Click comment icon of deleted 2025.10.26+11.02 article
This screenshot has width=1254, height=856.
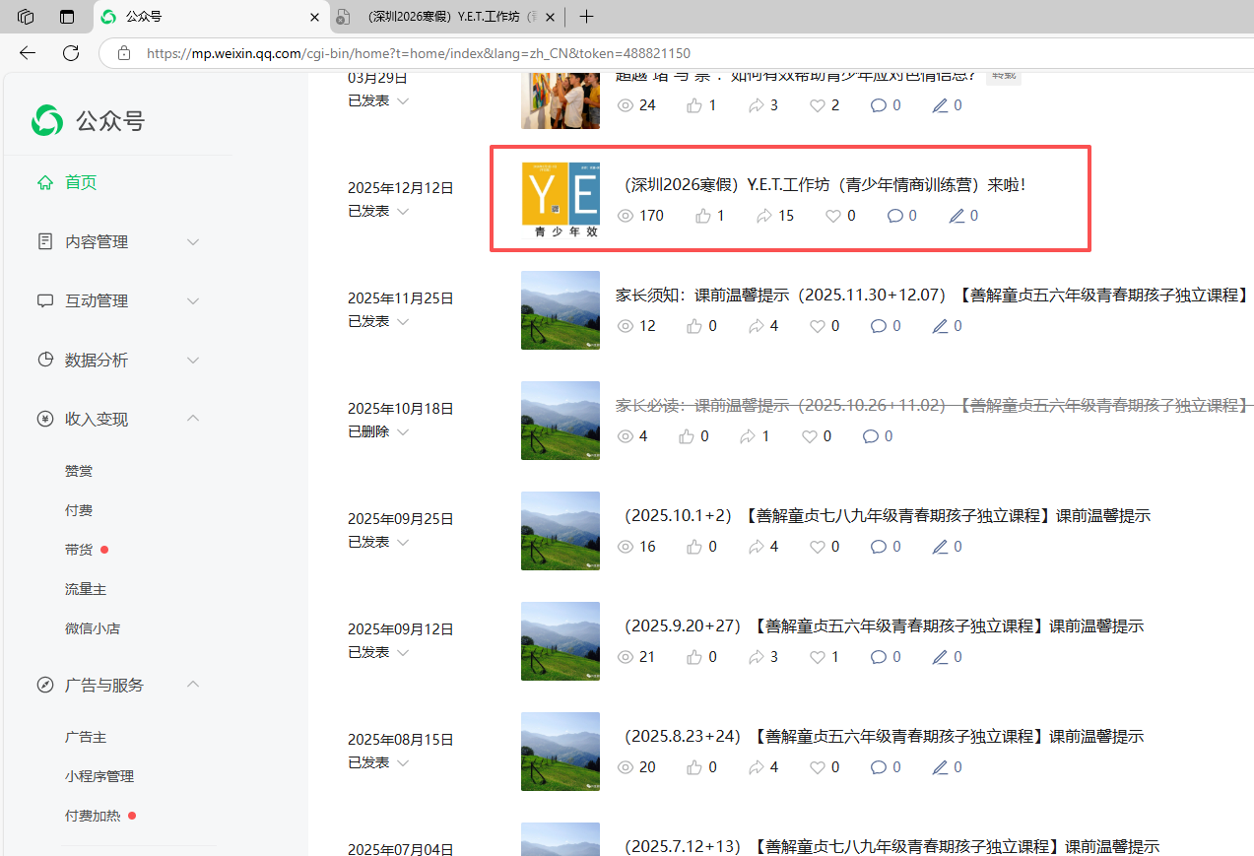(x=870, y=436)
